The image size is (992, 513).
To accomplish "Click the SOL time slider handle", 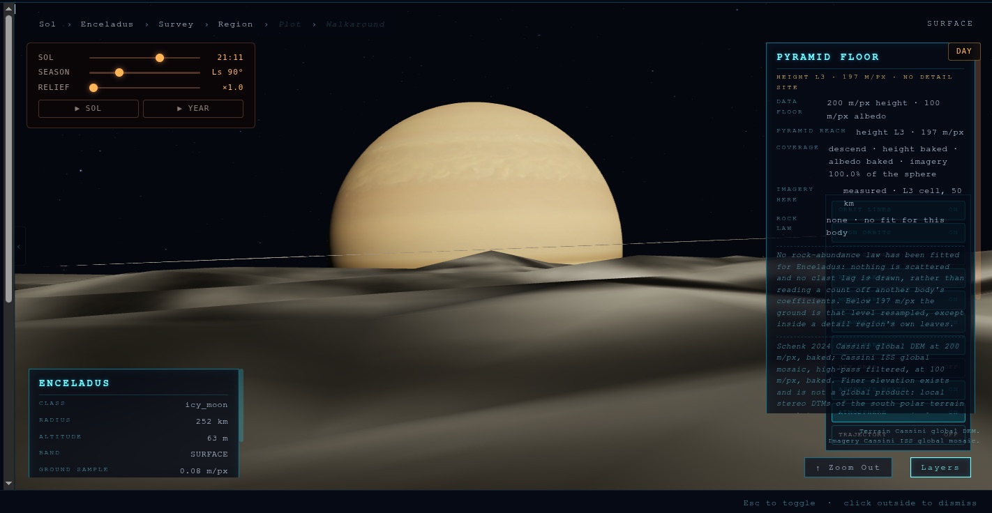I will click(x=160, y=58).
